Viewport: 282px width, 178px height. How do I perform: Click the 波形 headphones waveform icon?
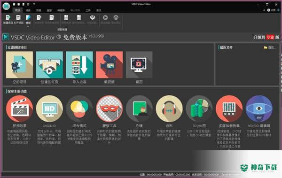pos(169,109)
